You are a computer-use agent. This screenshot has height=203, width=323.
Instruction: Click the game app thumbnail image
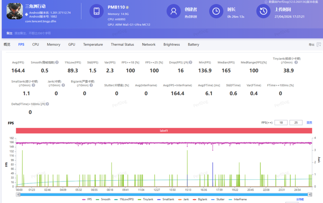coord(15,11)
